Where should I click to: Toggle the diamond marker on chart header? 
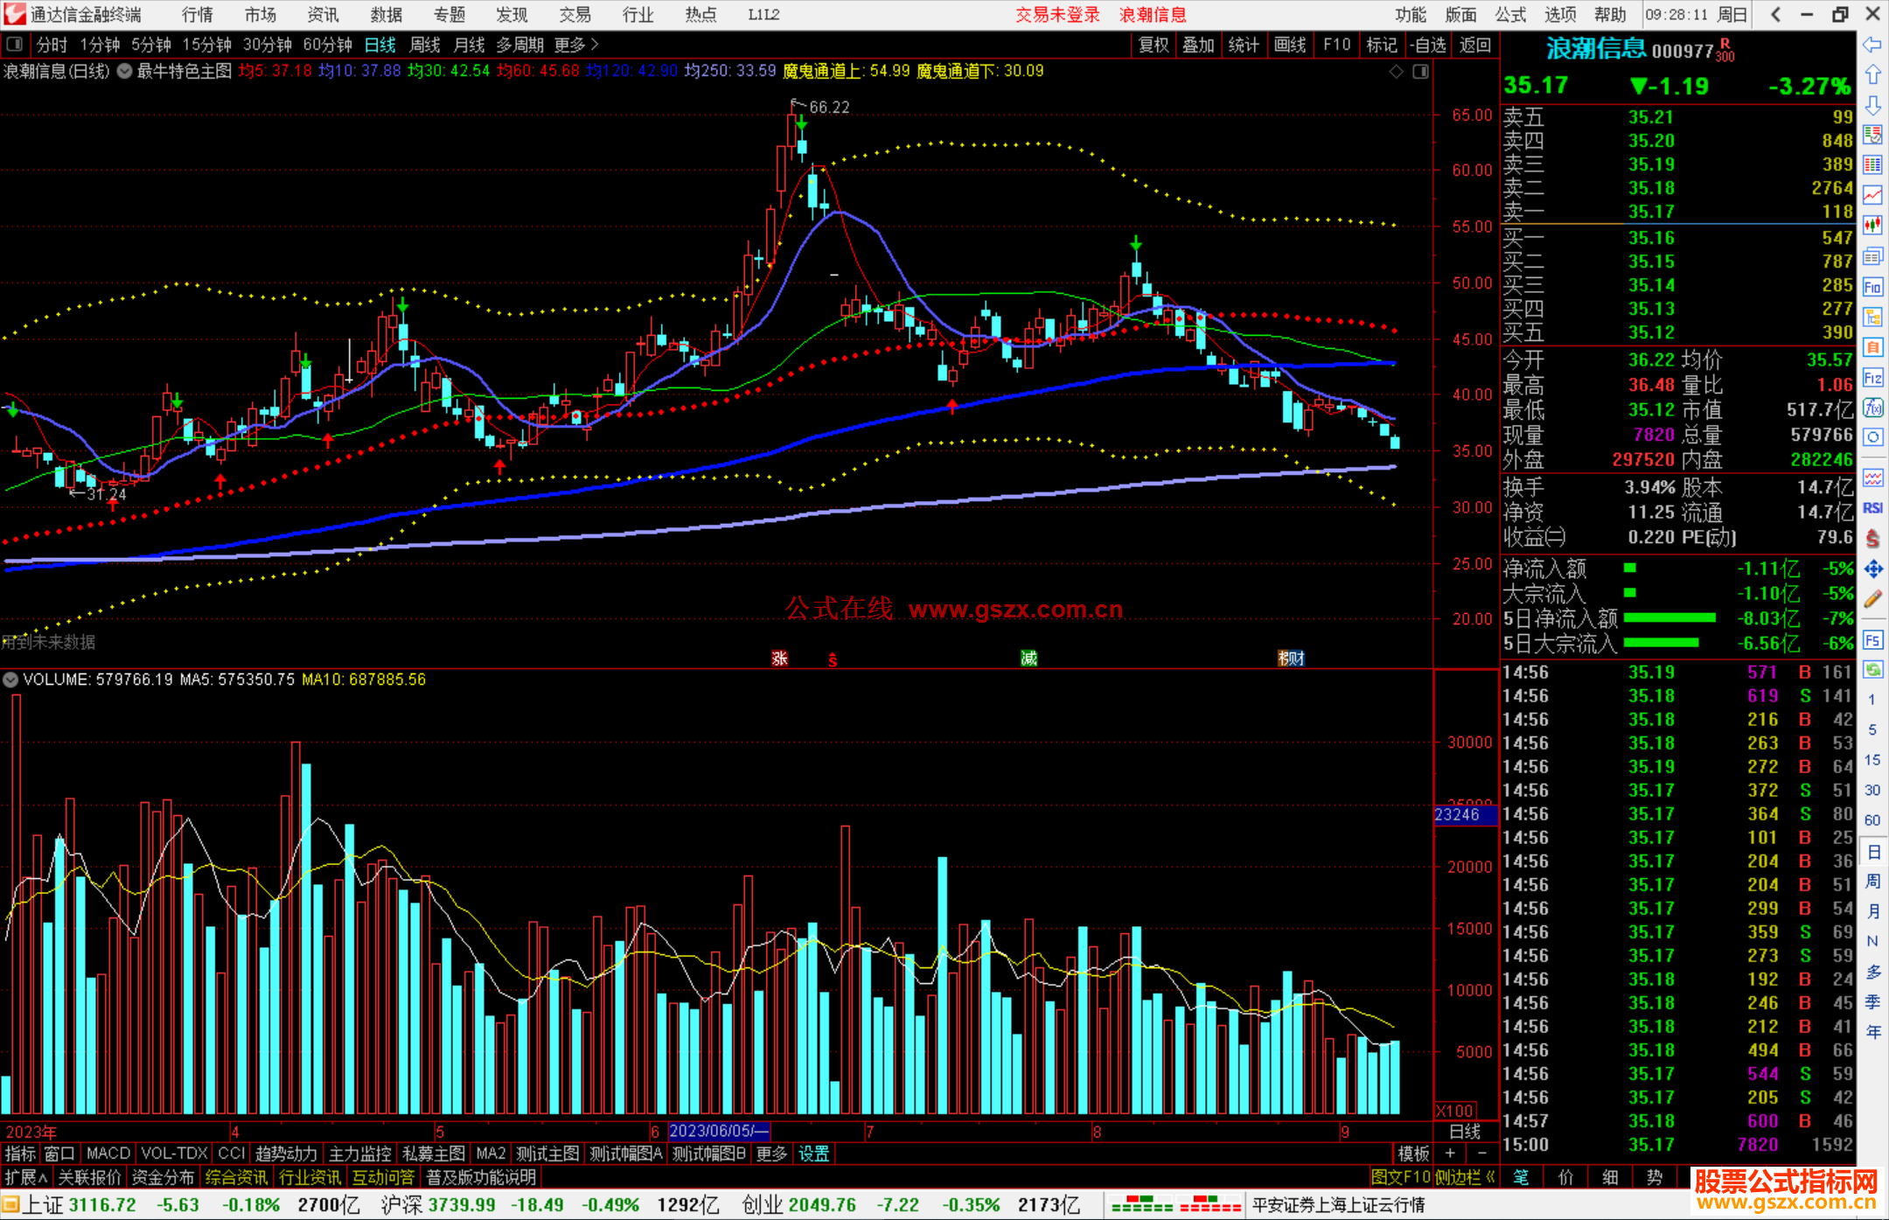[1397, 72]
